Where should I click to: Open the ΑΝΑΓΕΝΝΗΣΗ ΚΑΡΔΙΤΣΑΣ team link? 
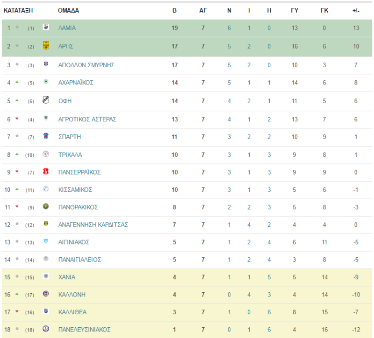[93, 225]
